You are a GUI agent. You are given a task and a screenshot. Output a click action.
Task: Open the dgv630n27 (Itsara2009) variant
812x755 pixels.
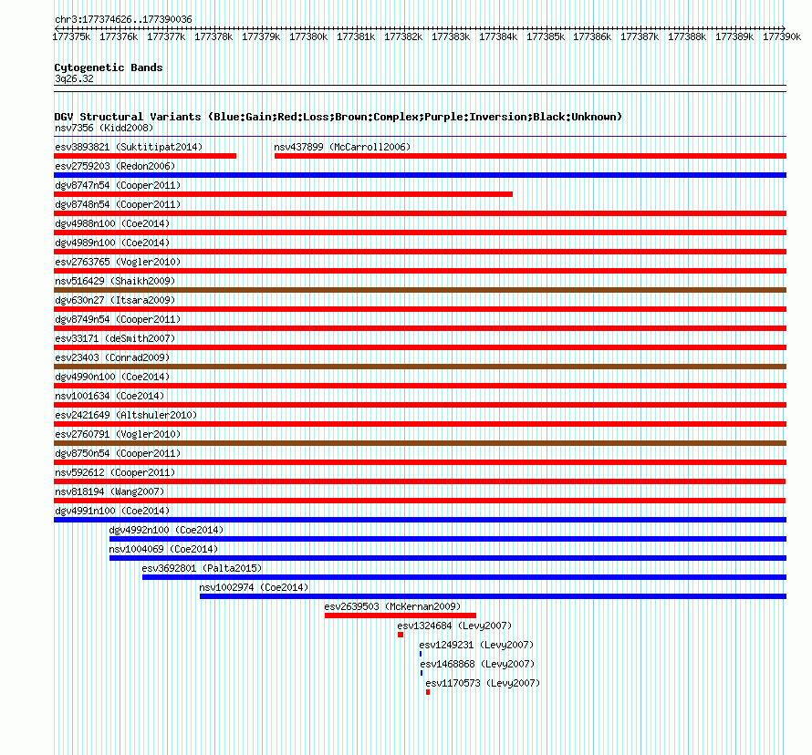point(115,300)
